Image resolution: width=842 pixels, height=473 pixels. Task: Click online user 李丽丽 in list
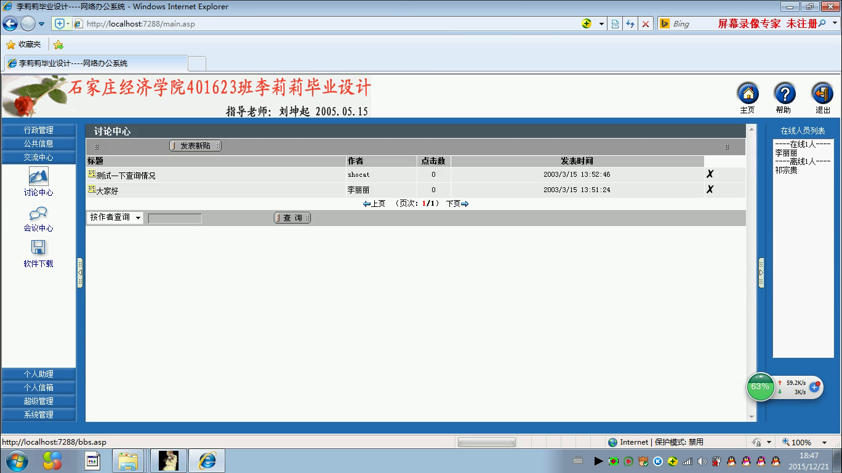point(786,153)
